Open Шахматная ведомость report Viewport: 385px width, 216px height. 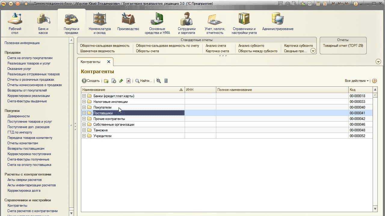[x=97, y=51]
